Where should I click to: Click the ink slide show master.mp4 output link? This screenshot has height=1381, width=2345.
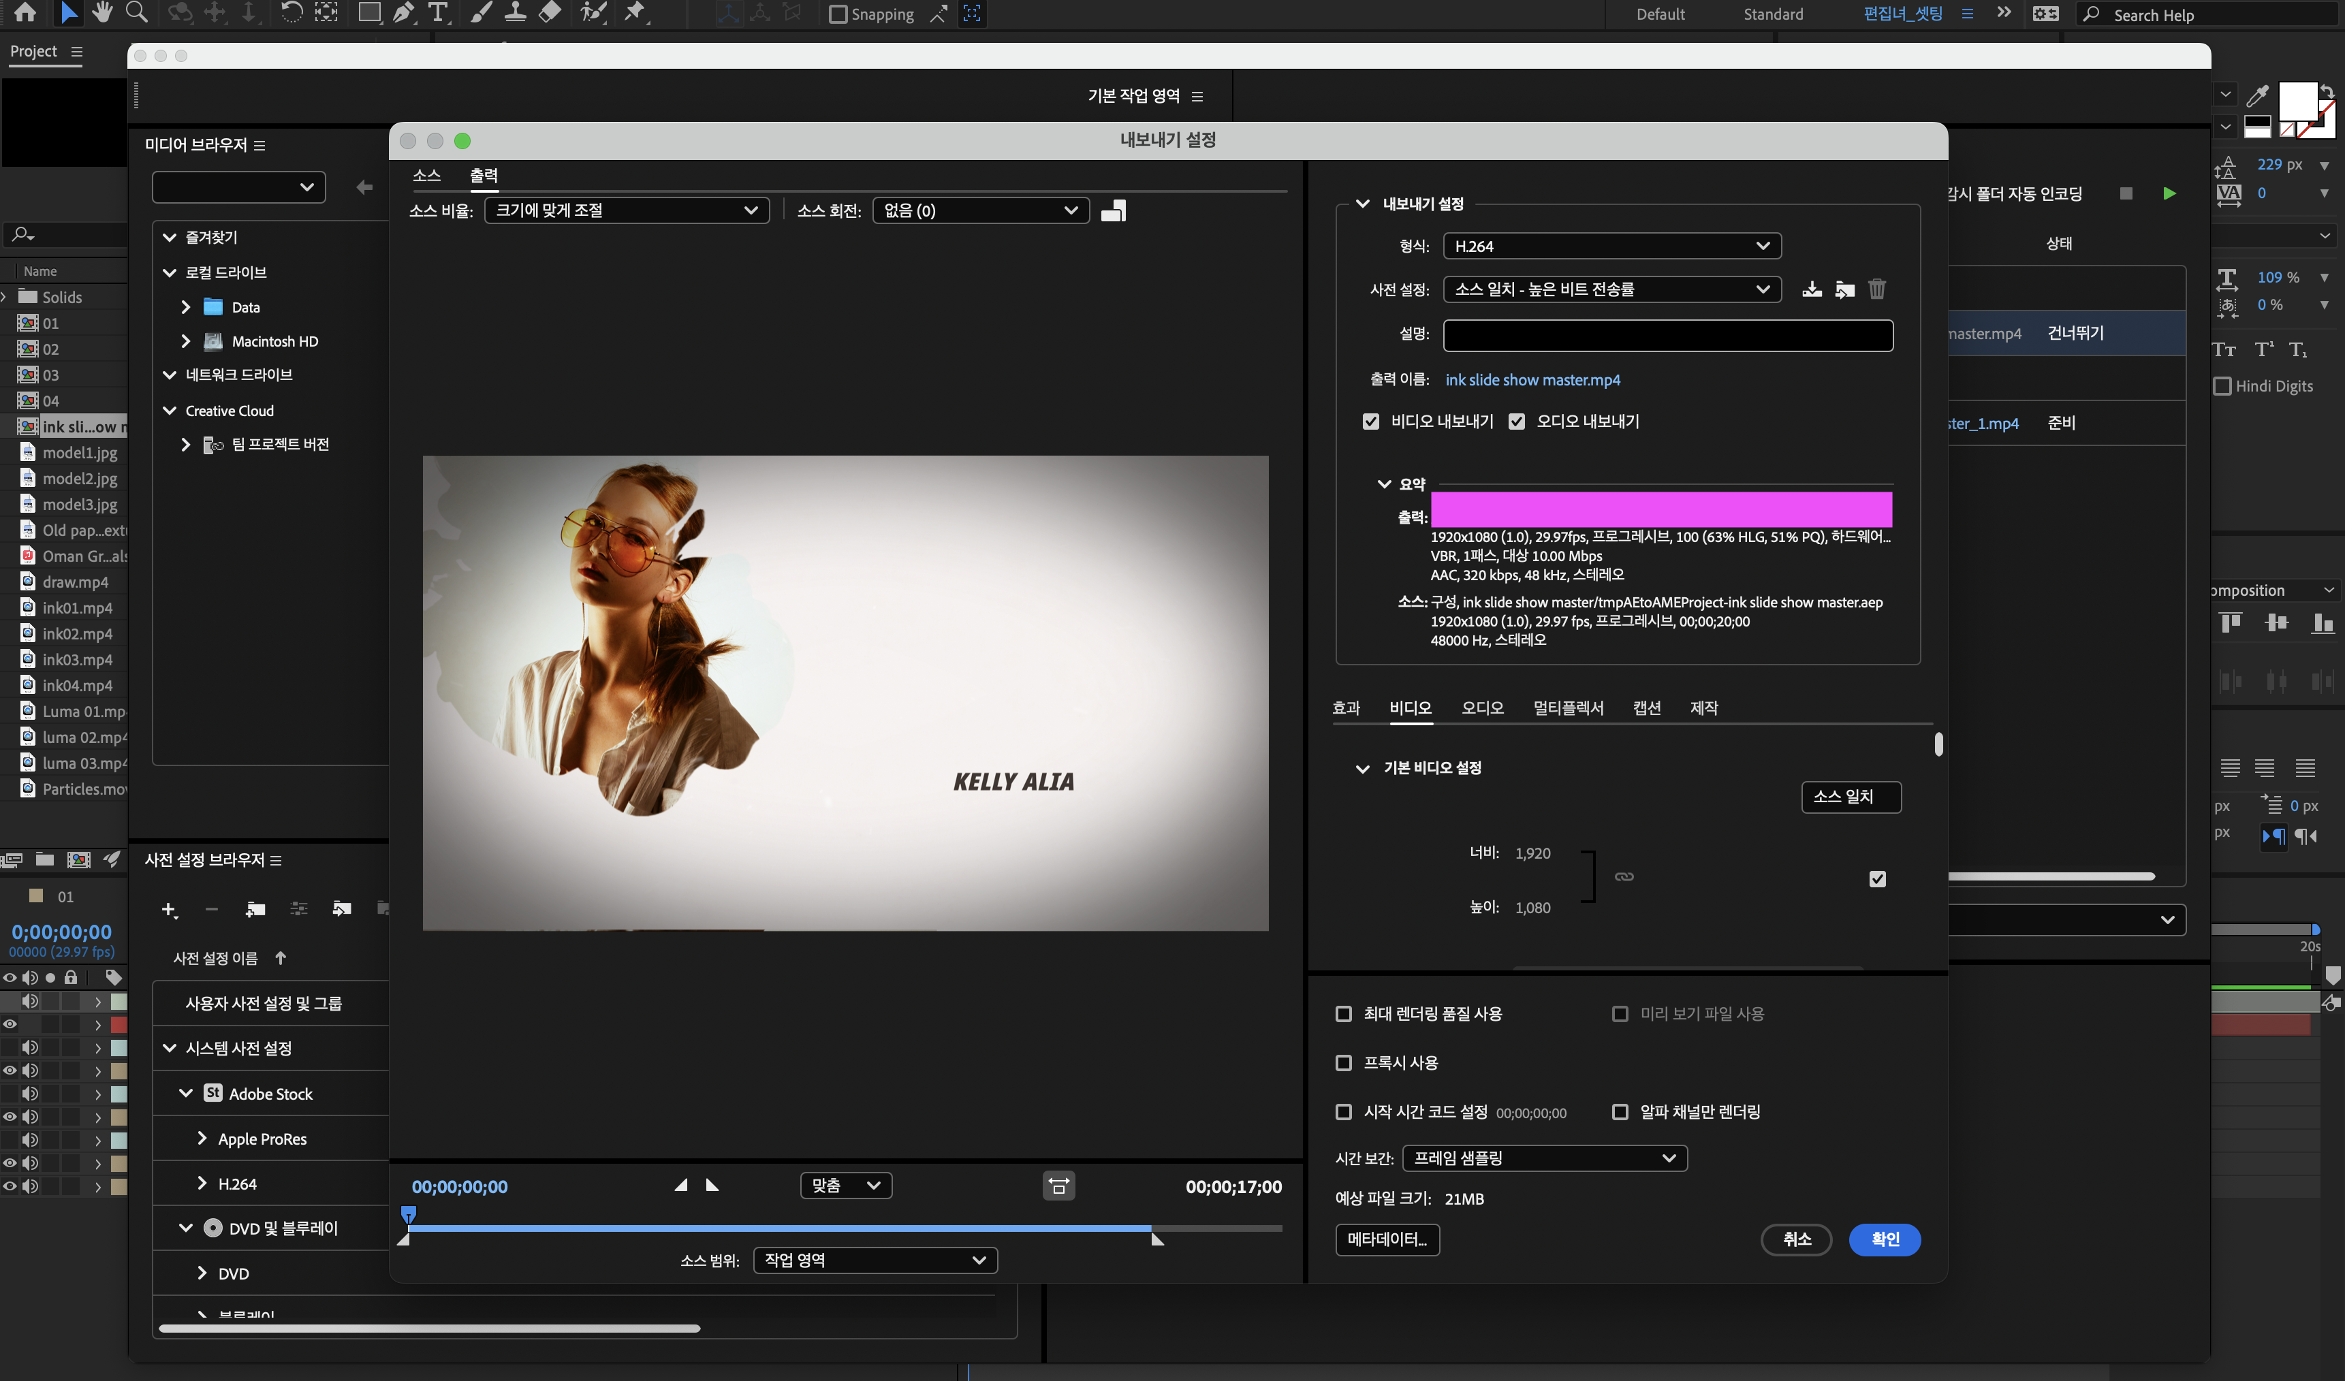pyautogui.click(x=1532, y=380)
